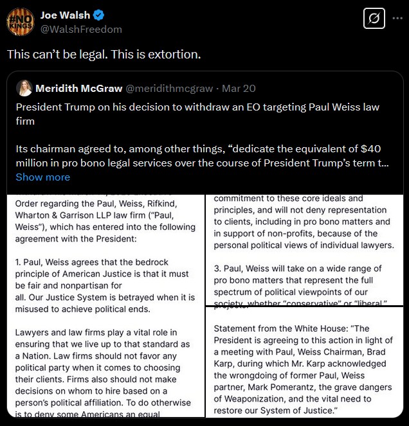Open Meridith McGraw's small profile photo
The height and width of the screenshot is (426, 409).
(x=24, y=88)
